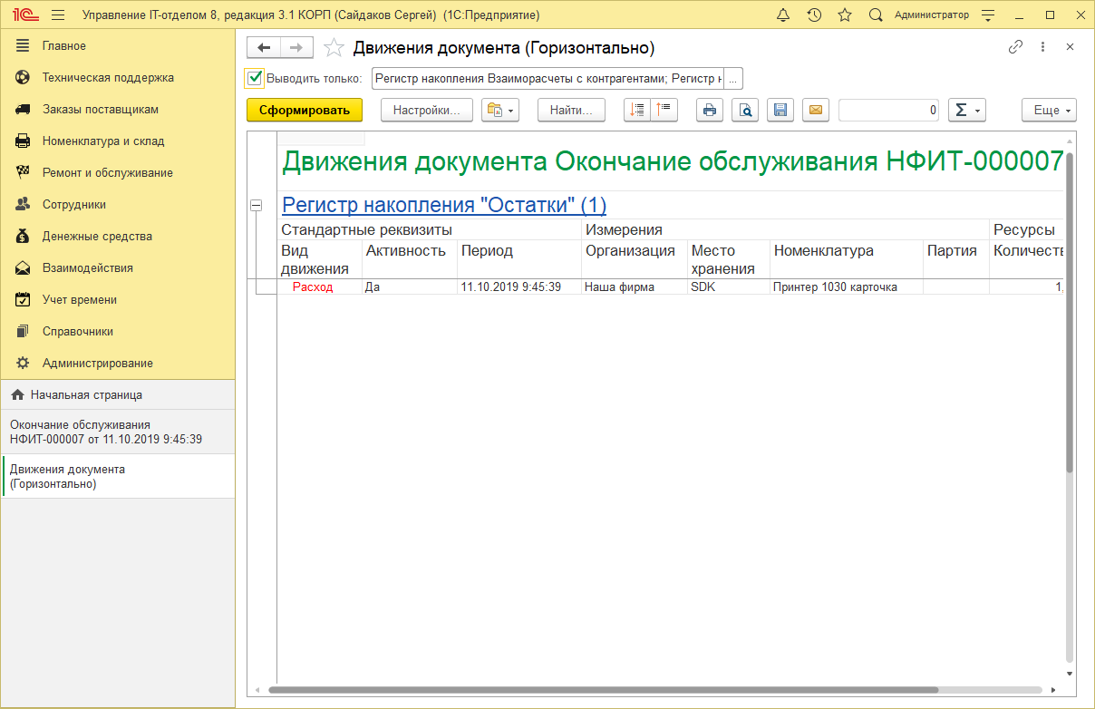The width and height of the screenshot is (1095, 709).
Task: Save the report via diskette icon
Action: coord(780,110)
